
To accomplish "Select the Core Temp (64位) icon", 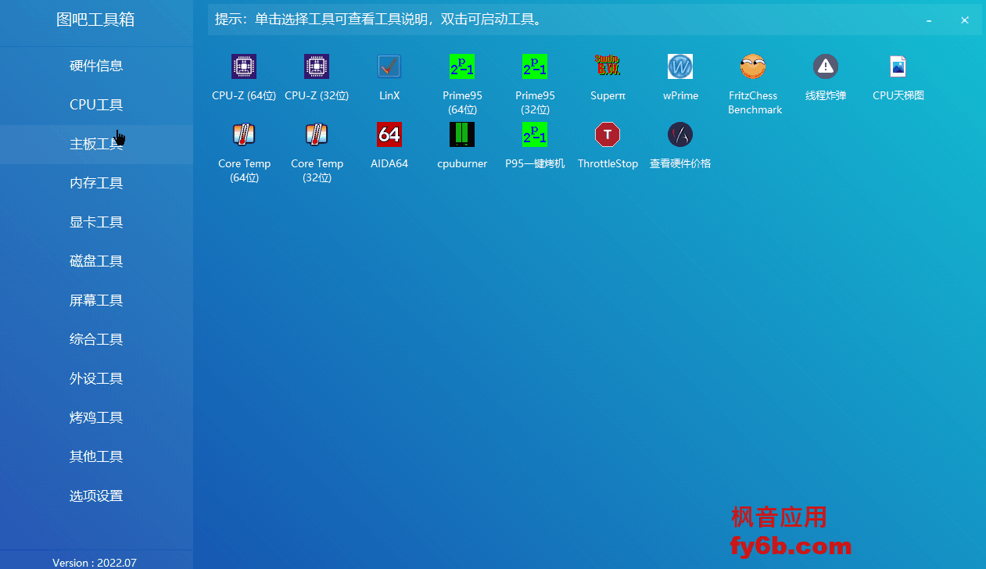I will tap(244, 134).
